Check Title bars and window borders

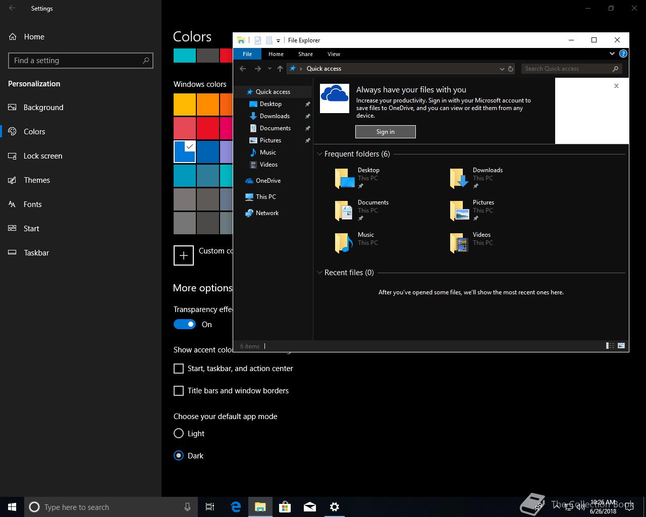(179, 391)
